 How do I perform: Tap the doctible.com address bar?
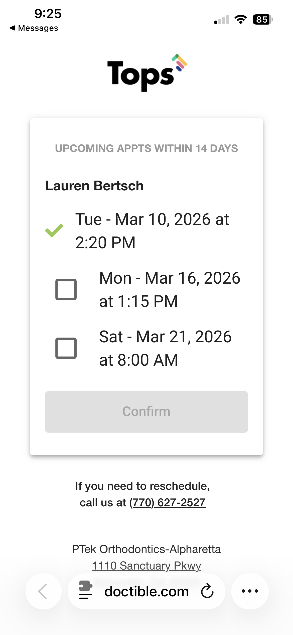[x=146, y=591]
